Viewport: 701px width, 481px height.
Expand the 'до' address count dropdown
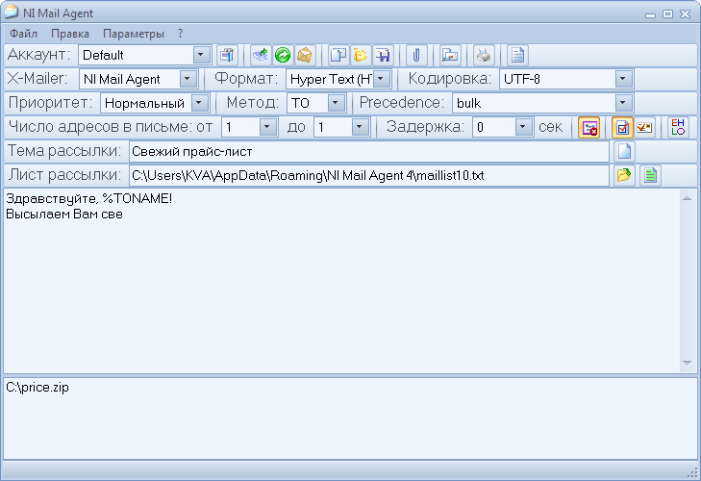pyautogui.click(x=360, y=128)
